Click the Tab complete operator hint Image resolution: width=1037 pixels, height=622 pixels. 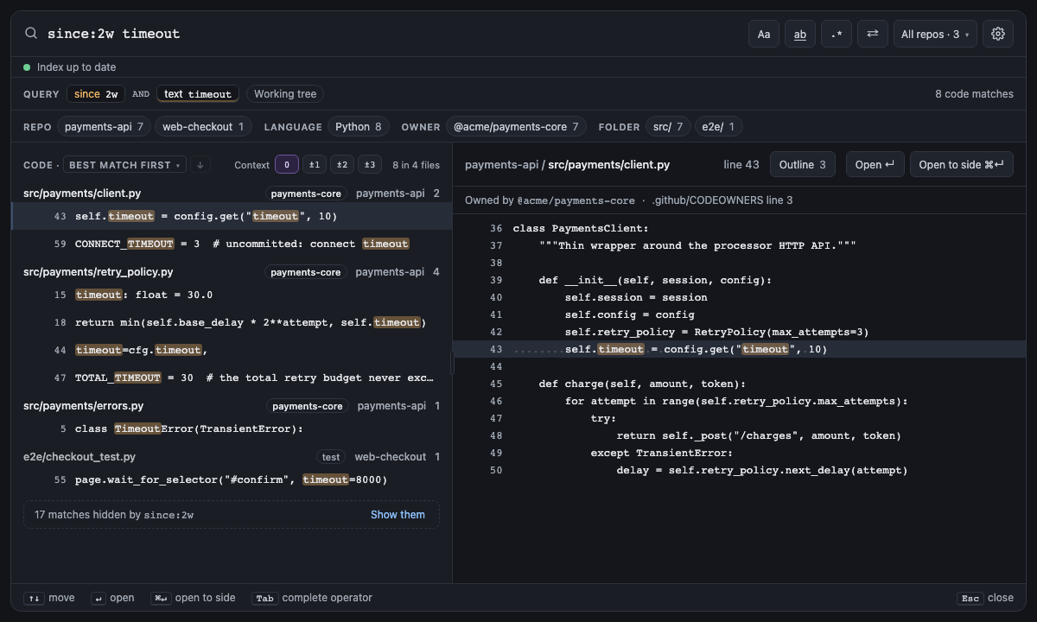312,598
